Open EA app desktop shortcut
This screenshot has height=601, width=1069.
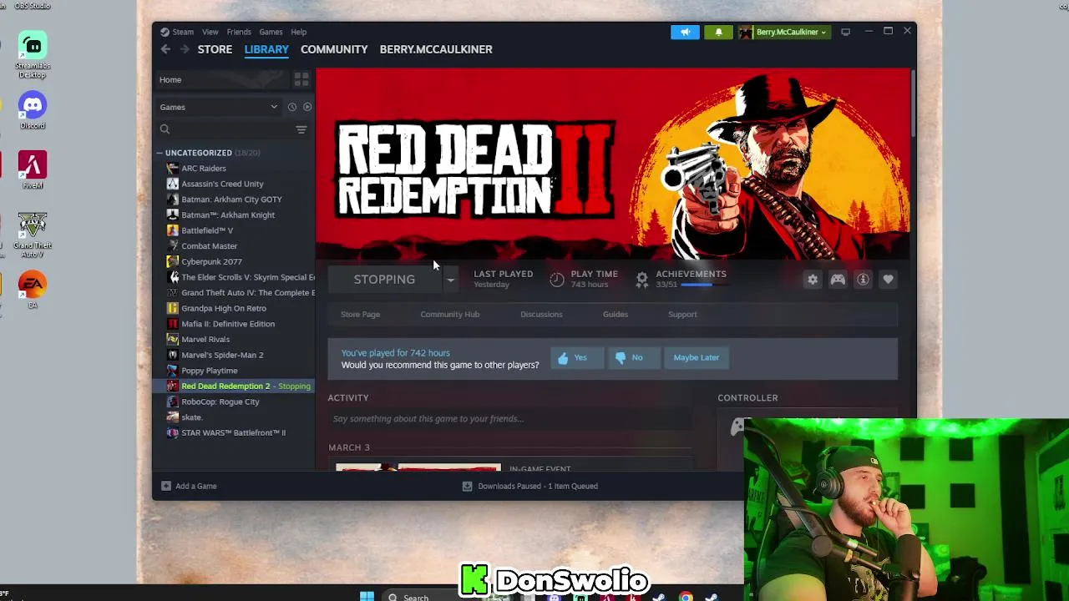(33, 290)
